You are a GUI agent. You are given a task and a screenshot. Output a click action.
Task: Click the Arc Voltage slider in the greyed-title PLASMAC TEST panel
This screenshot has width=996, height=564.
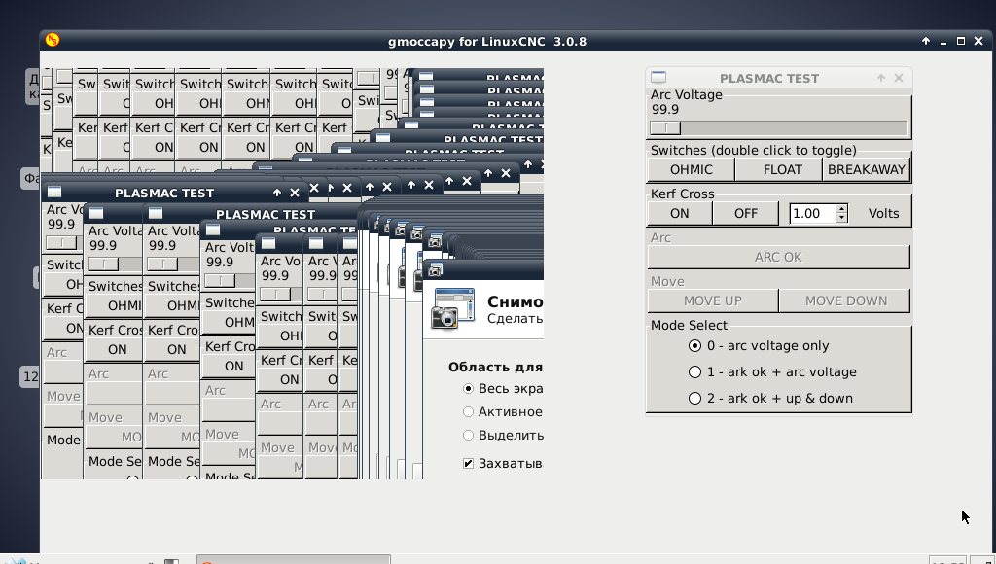pos(779,127)
